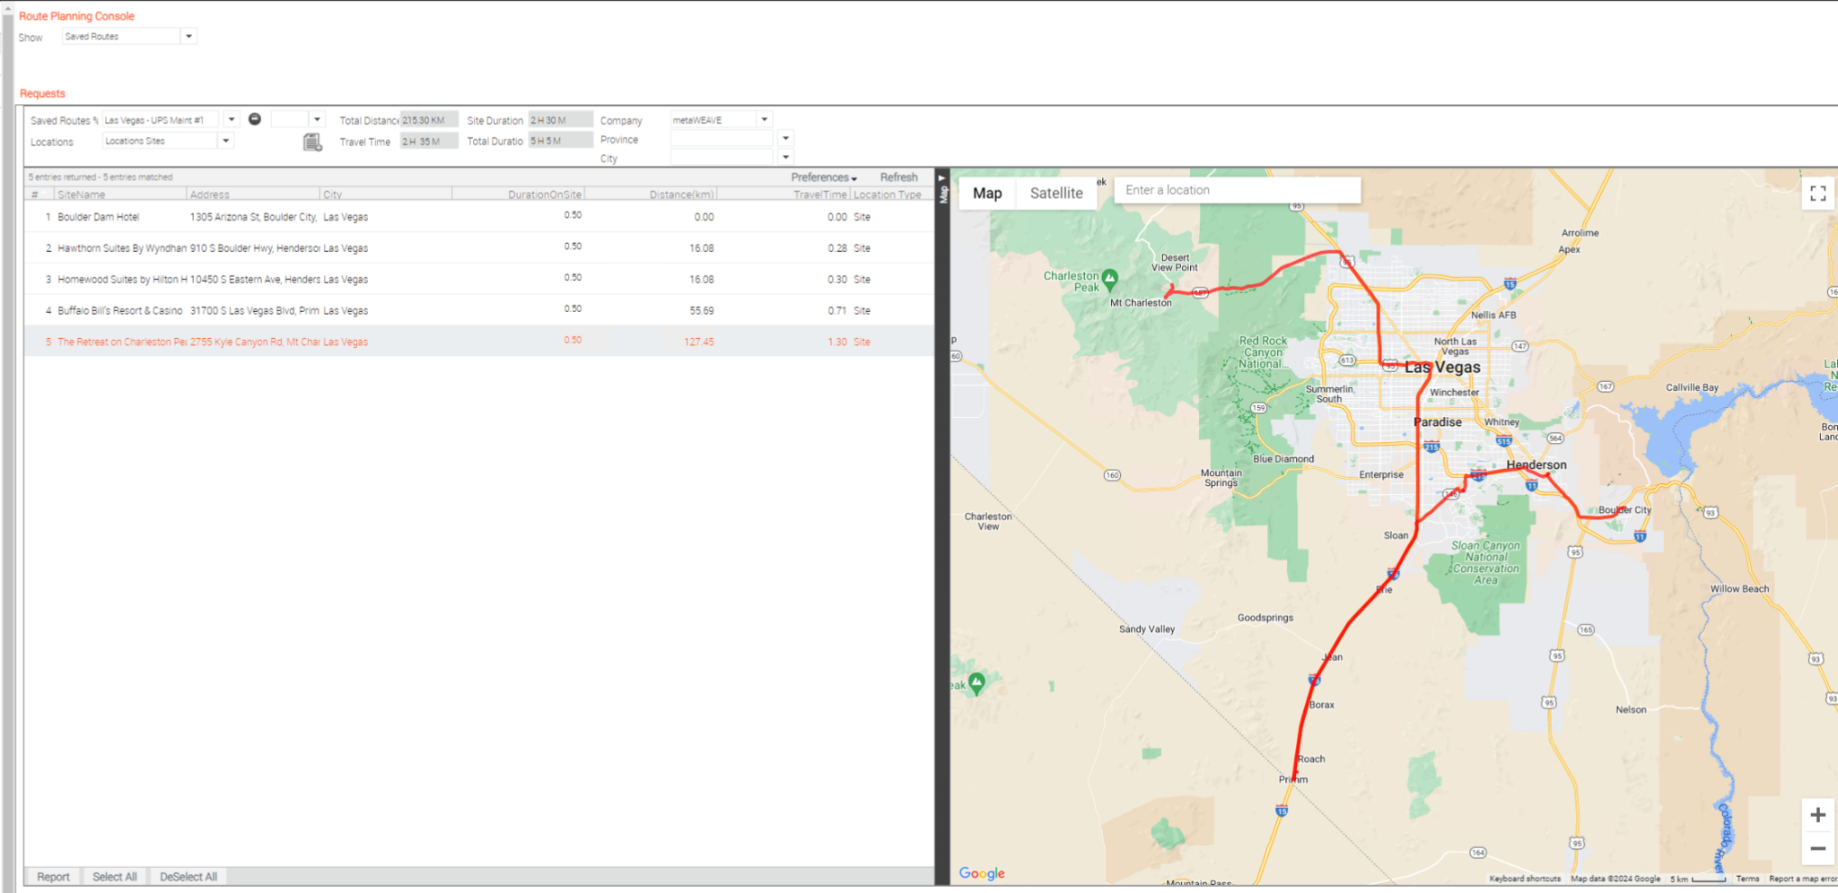This screenshot has width=1838, height=893.
Task: Expand the Province dropdown arrow
Action: (x=786, y=138)
